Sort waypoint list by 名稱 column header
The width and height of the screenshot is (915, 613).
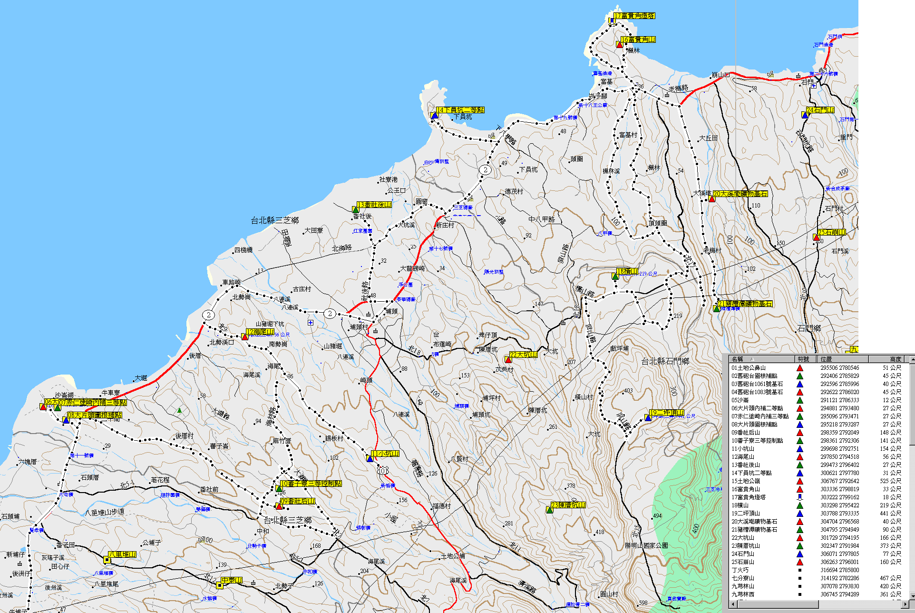coord(762,359)
